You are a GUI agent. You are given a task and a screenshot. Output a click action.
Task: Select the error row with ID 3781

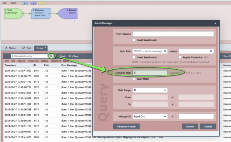[48, 71]
